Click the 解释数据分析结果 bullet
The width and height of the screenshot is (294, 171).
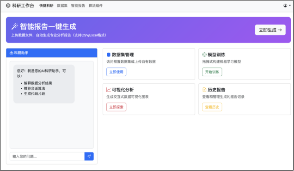(x=38, y=83)
